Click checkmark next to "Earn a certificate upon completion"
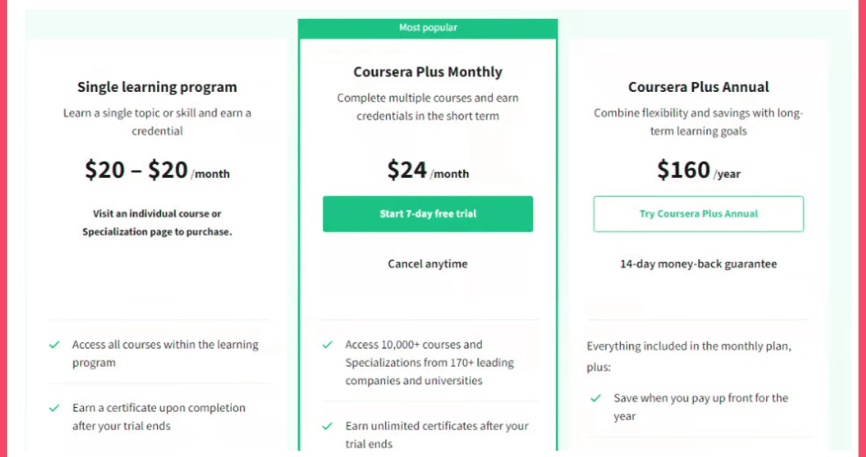 coord(54,408)
